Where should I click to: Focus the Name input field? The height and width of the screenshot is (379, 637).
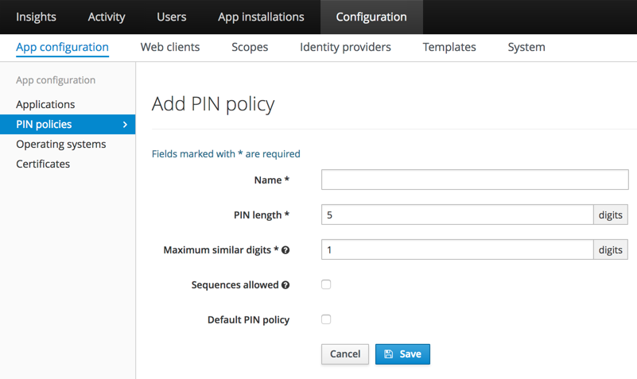(x=475, y=180)
